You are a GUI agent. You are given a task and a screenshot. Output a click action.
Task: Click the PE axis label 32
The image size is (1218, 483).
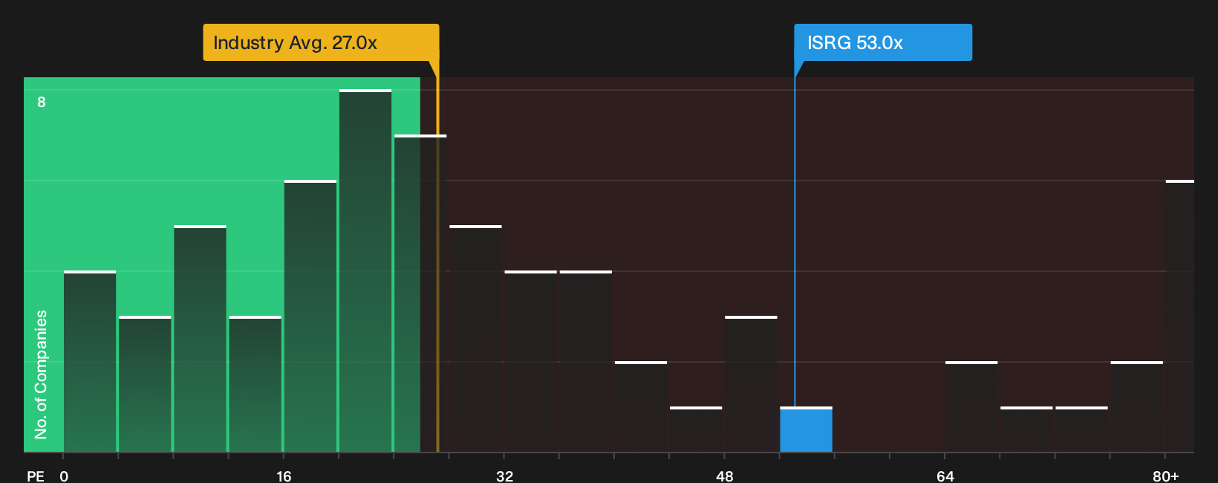pos(504,476)
